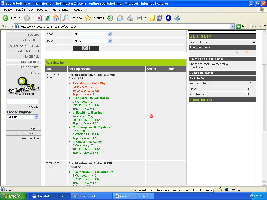This screenshot has width=267, height=200.
Task: Open the Favoritos star toolbar button
Action: click(94, 18)
